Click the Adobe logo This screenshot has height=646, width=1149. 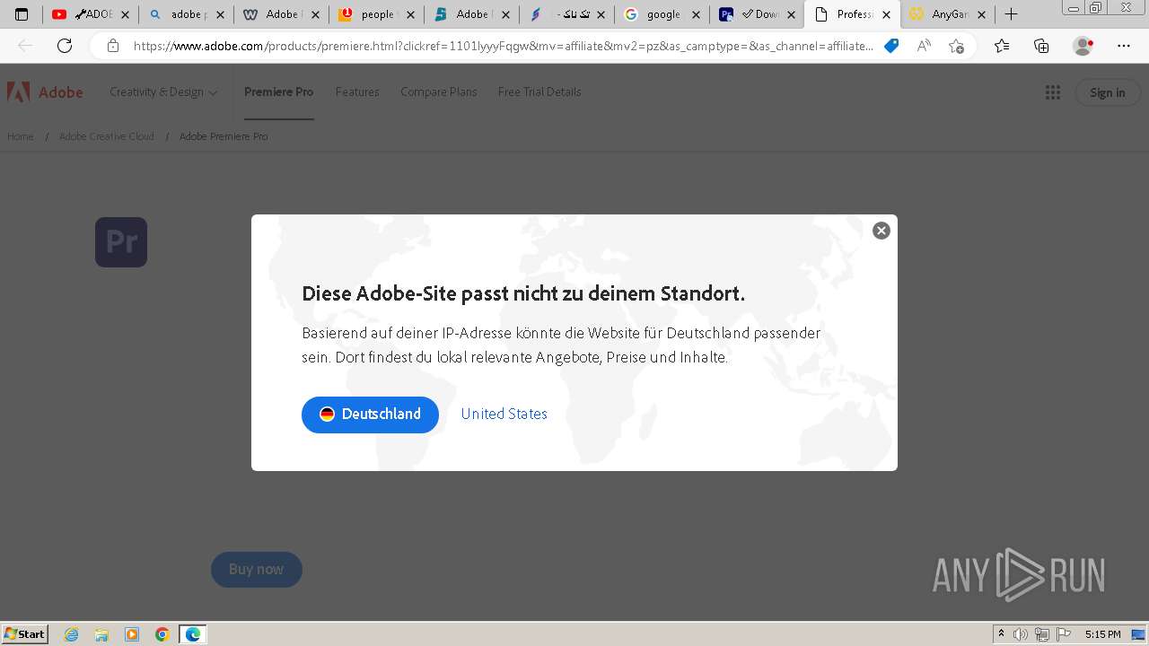(45, 92)
